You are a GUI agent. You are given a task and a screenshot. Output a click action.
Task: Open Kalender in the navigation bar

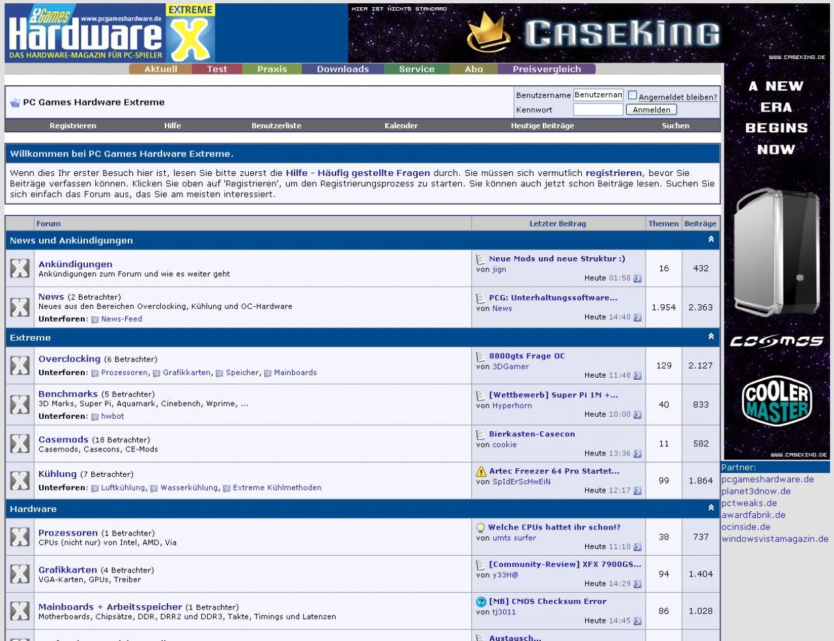(x=401, y=126)
